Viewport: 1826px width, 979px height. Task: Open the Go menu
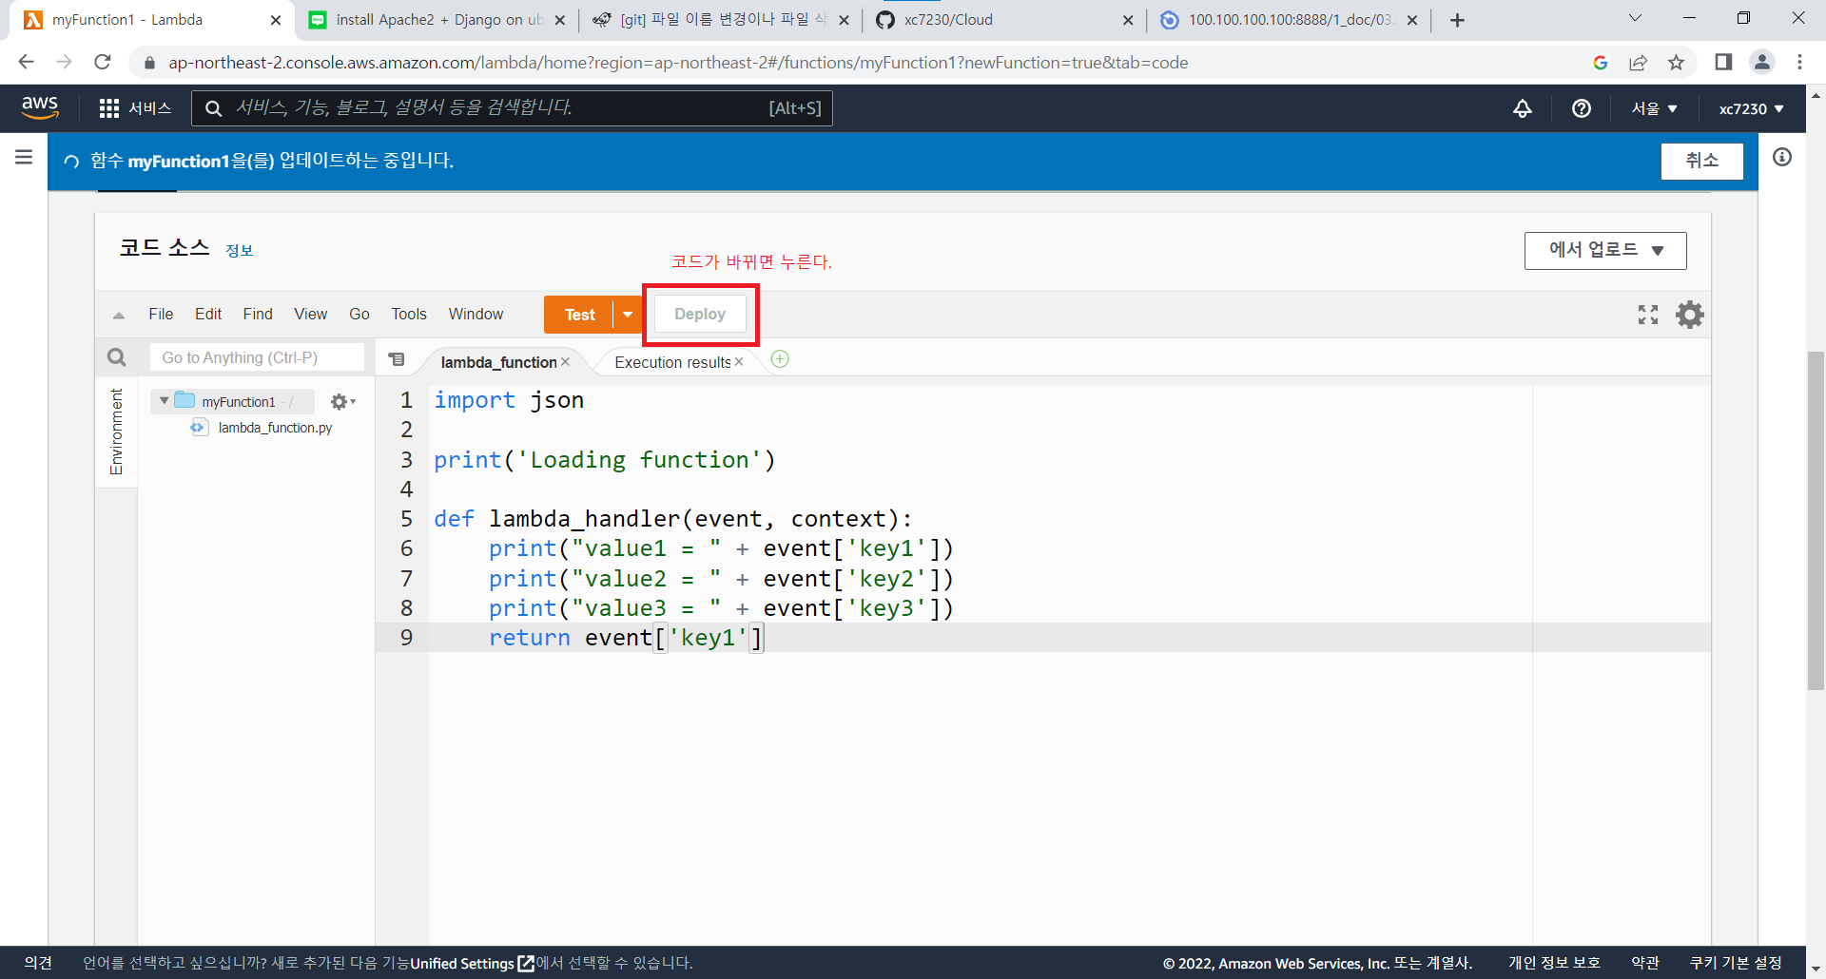[359, 315]
